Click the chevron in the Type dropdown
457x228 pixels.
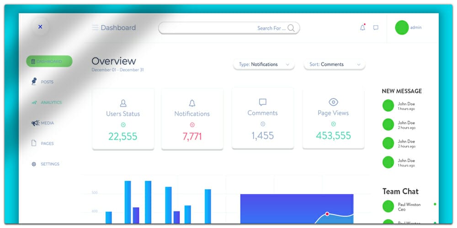[287, 65]
